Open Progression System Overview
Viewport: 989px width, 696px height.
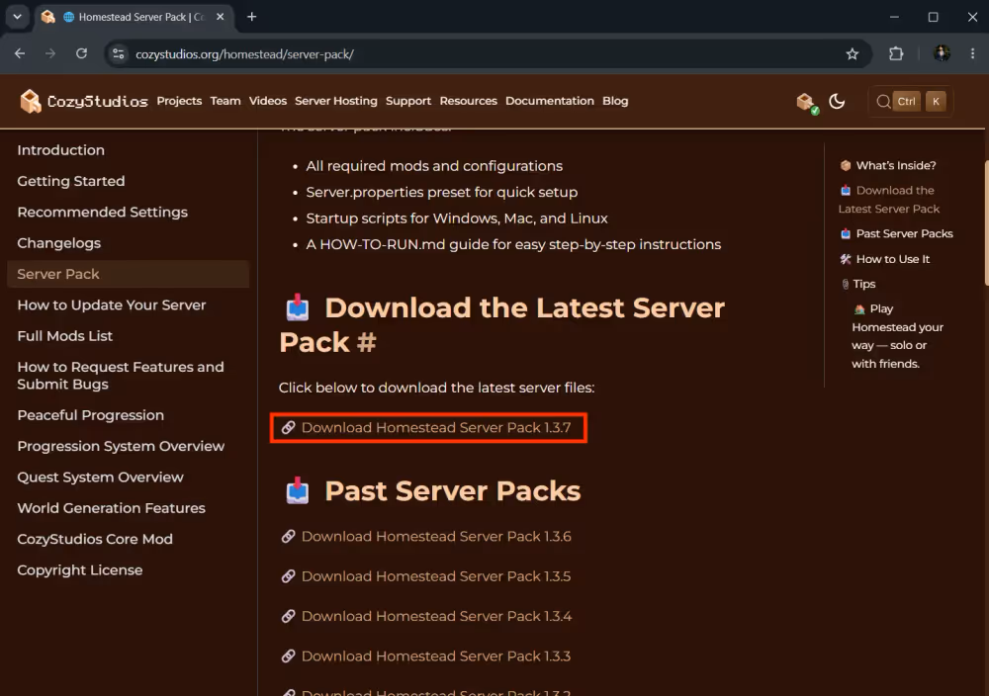point(121,446)
